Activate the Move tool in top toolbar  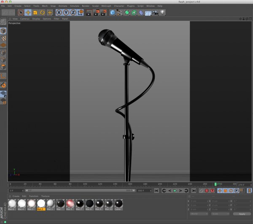pos(28,13)
